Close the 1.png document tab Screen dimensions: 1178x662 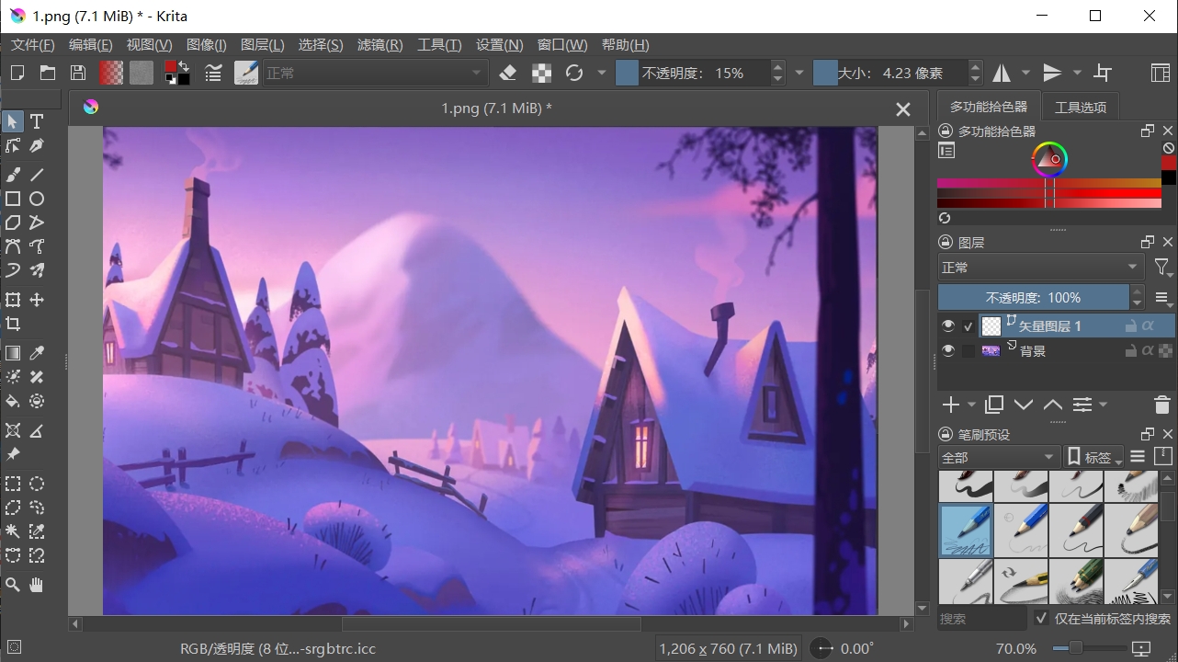(903, 109)
